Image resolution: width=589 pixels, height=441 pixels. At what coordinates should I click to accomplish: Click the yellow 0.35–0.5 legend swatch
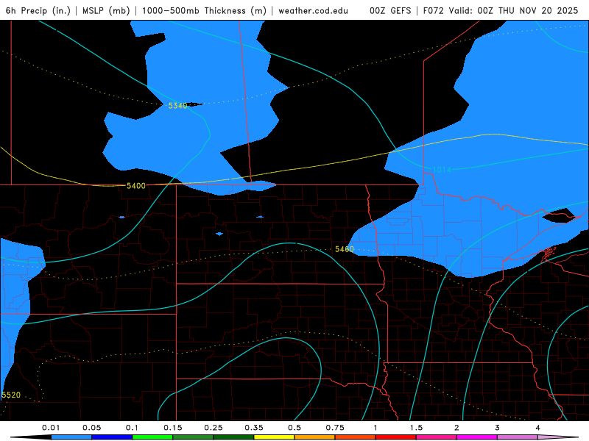pyautogui.click(x=274, y=437)
